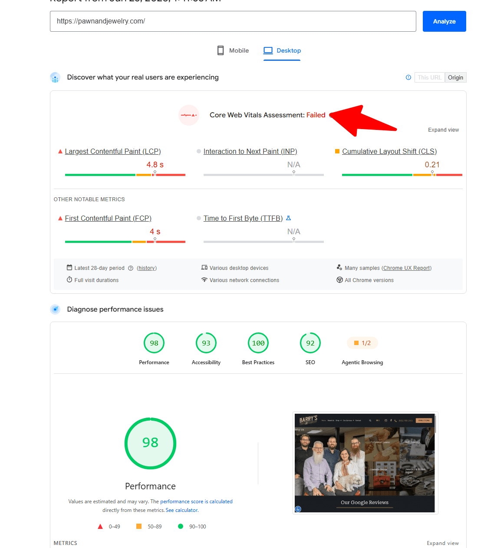Open the Largest Contentful Paint (LCP) link

coord(113,151)
